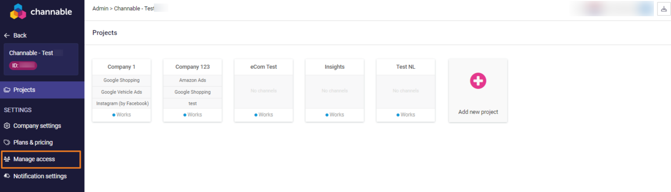This screenshot has width=671, height=192.
Task: Open Amazon Ads channel in Company 123
Action: pyautogui.click(x=193, y=81)
